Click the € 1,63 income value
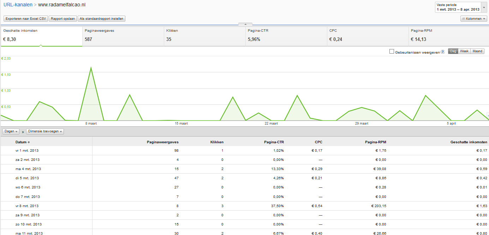The height and width of the screenshot is (235, 489). coord(482,206)
